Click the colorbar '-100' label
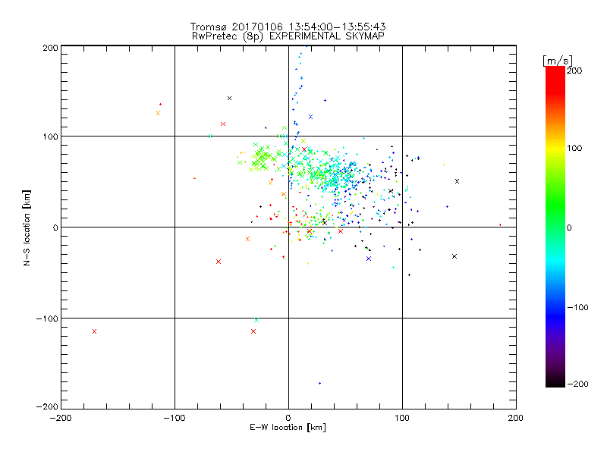 [577, 307]
